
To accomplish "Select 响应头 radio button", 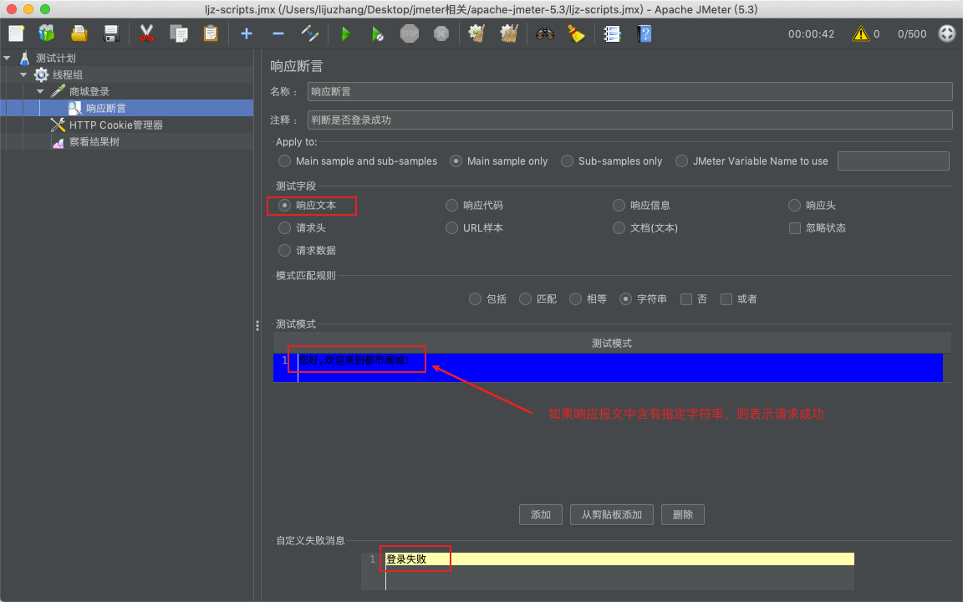I will coord(794,205).
